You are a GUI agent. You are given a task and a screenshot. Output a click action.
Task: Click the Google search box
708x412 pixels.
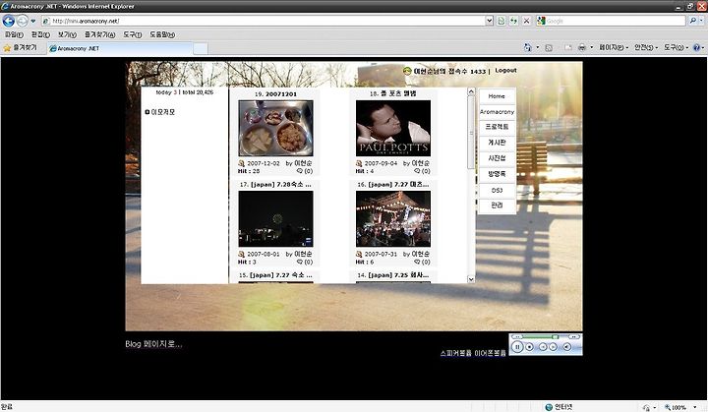pyautogui.click(x=615, y=21)
